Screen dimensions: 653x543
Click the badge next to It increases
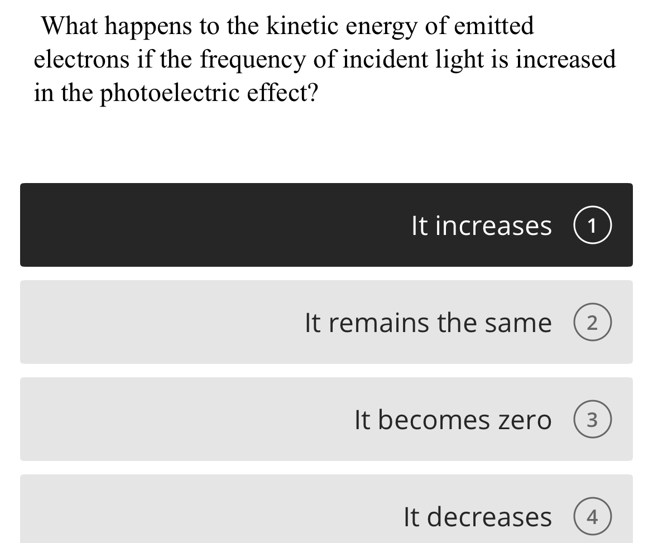point(593,225)
